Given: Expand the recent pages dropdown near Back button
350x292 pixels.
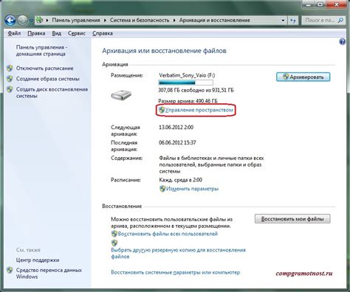Looking at the screenshot, I should pyautogui.click(x=31, y=21).
